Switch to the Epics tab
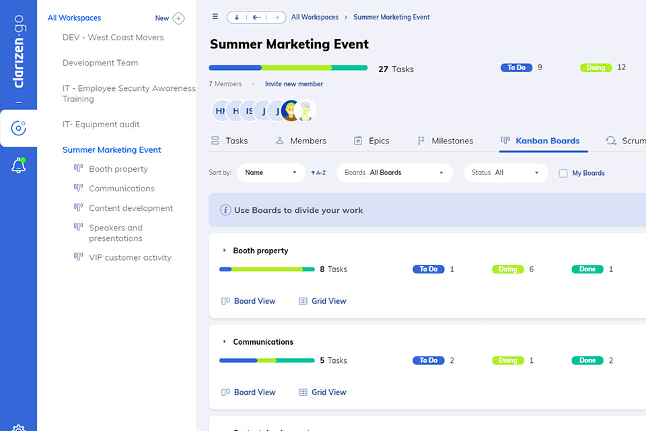The image size is (646, 431). pyautogui.click(x=371, y=141)
